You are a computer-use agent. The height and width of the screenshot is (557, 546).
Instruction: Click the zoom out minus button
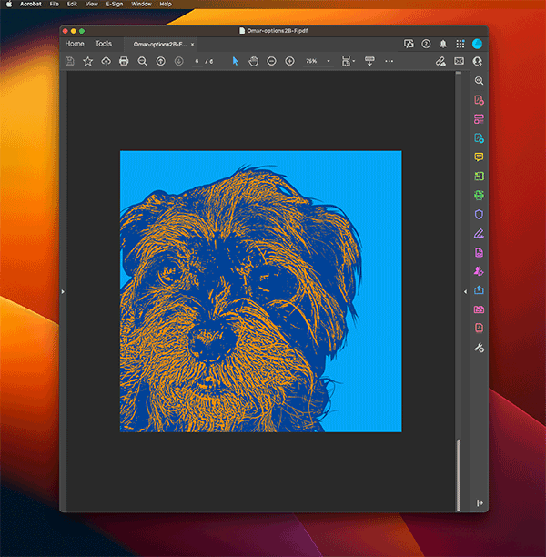click(272, 61)
